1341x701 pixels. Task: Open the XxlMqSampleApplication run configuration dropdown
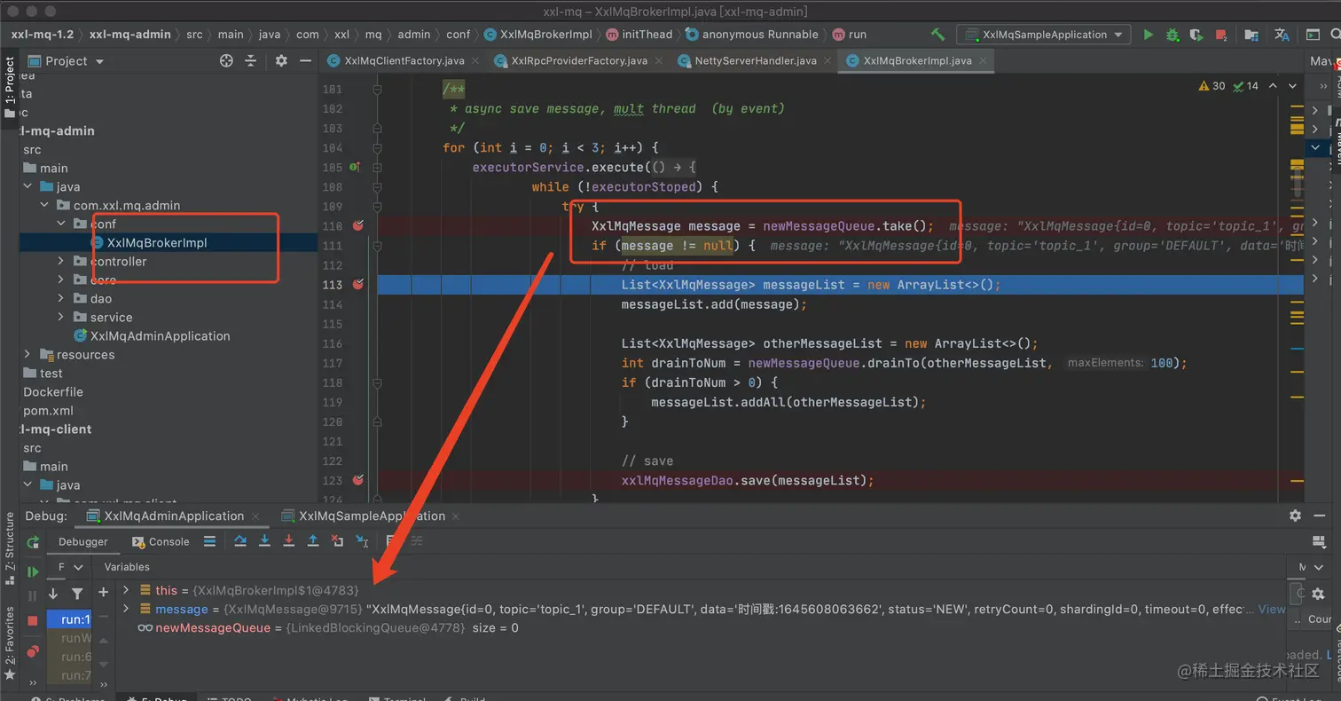(x=1043, y=35)
